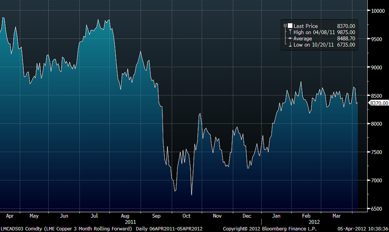Click the 8370.00 current price axis tag
This screenshot has height=232, width=389.
[x=378, y=103]
